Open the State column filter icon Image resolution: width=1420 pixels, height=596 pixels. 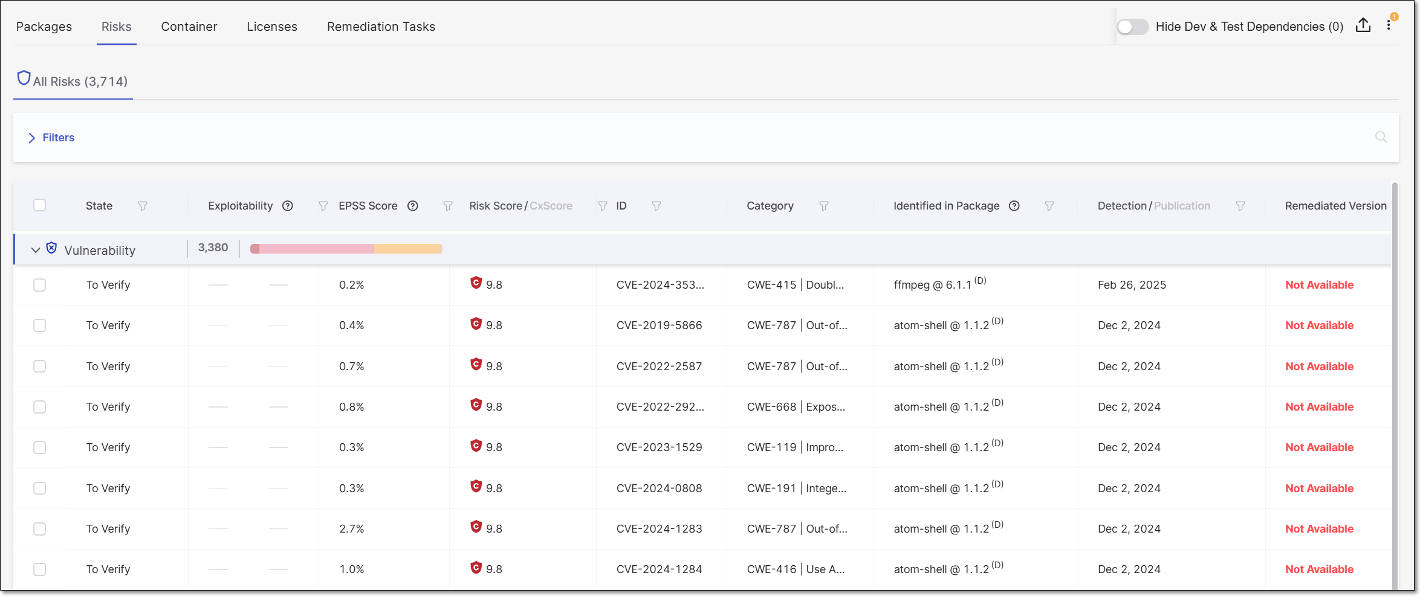(x=143, y=206)
